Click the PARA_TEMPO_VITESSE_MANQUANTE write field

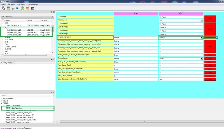[181, 55]
